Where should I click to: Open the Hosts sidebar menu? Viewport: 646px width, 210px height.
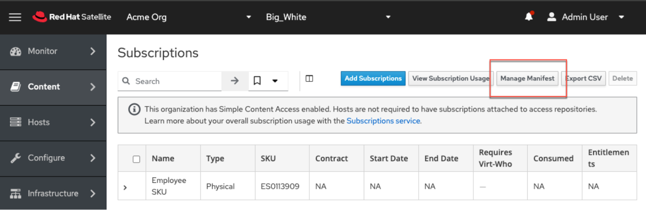[x=53, y=122]
